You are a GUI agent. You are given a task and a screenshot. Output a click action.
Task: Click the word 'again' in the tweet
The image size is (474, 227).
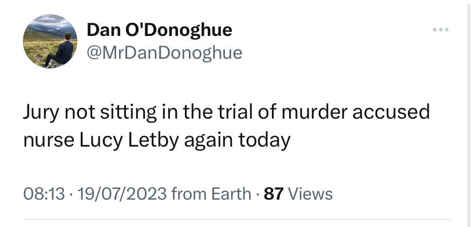[x=208, y=142]
